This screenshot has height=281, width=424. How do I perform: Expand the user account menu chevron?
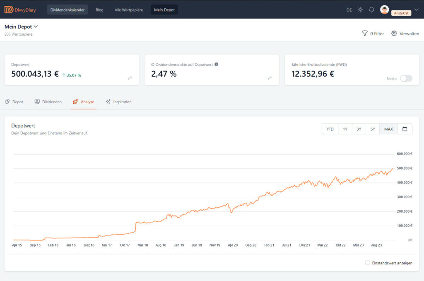tap(417, 10)
